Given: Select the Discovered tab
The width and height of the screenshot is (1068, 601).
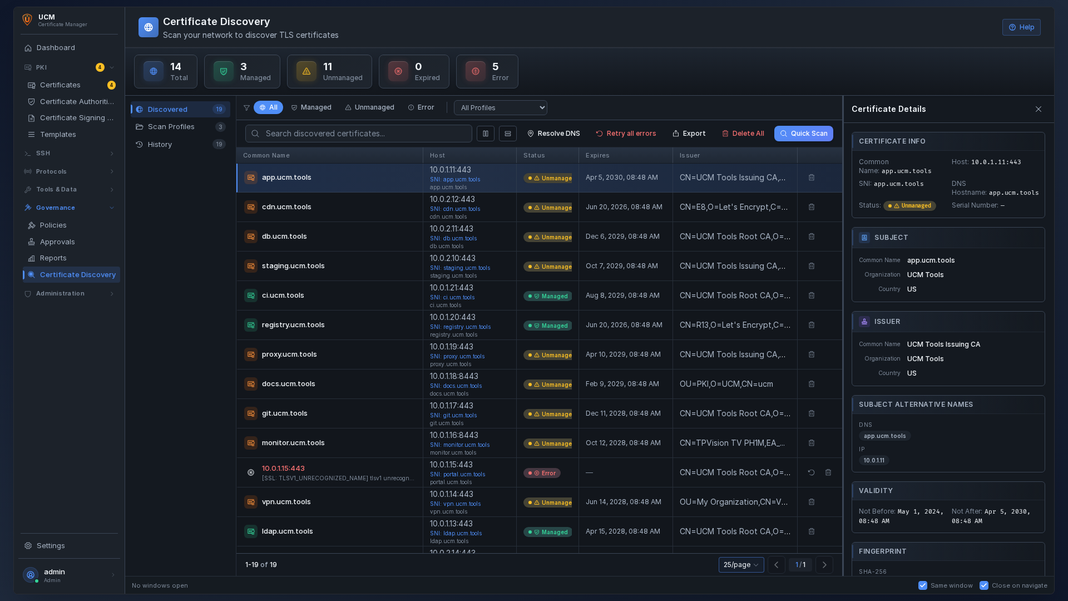Looking at the screenshot, I should coord(180,110).
